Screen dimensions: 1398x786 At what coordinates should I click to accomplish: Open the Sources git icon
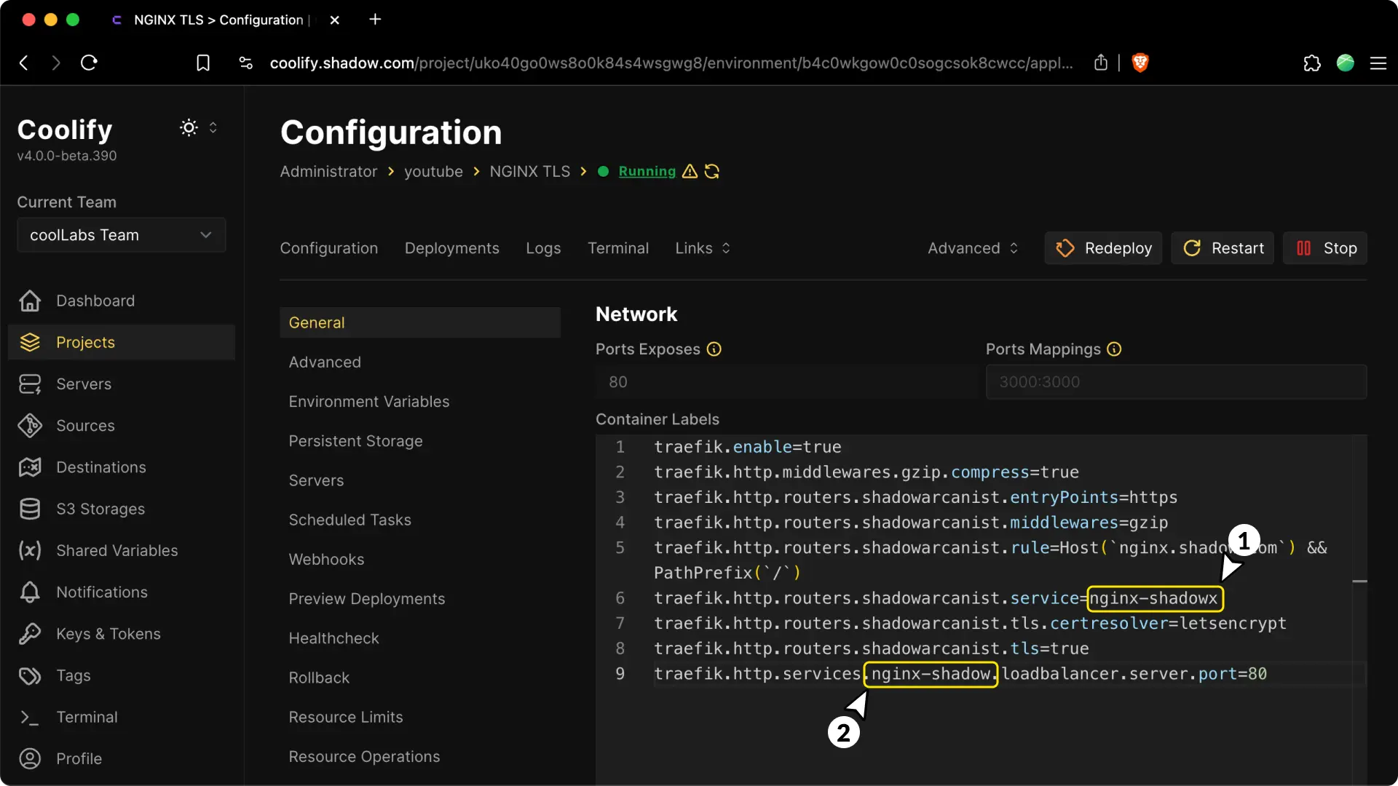(30, 426)
